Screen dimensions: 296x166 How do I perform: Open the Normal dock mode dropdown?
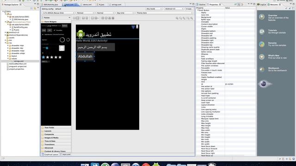(105, 13)
